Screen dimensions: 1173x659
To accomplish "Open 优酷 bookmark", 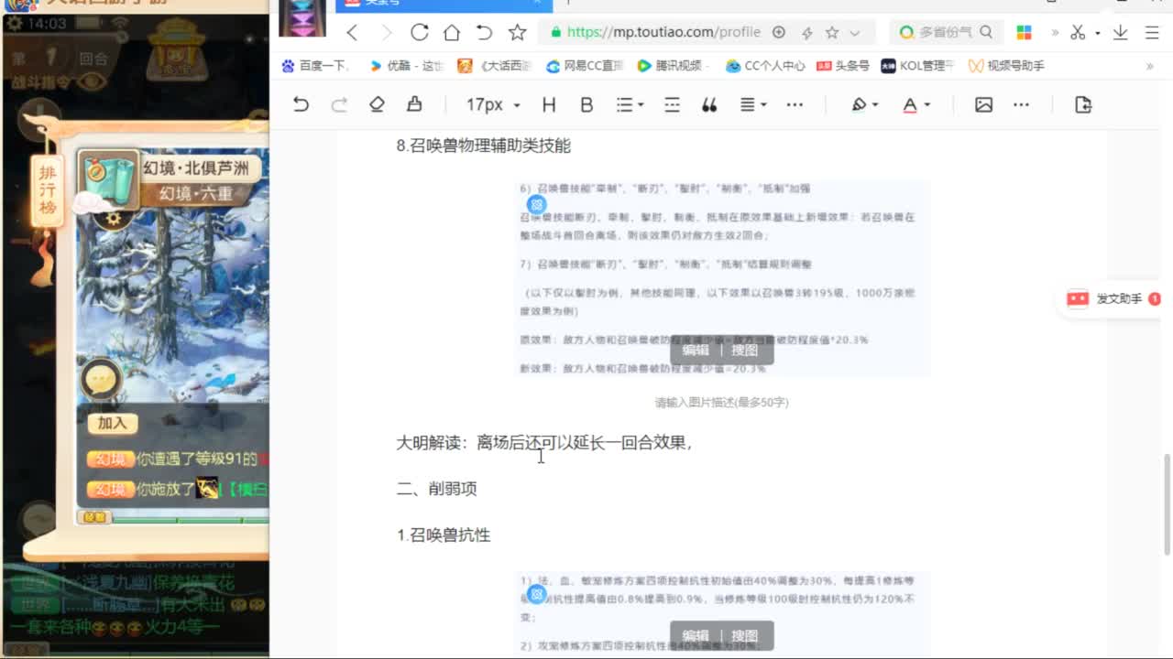I will click(x=408, y=66).
